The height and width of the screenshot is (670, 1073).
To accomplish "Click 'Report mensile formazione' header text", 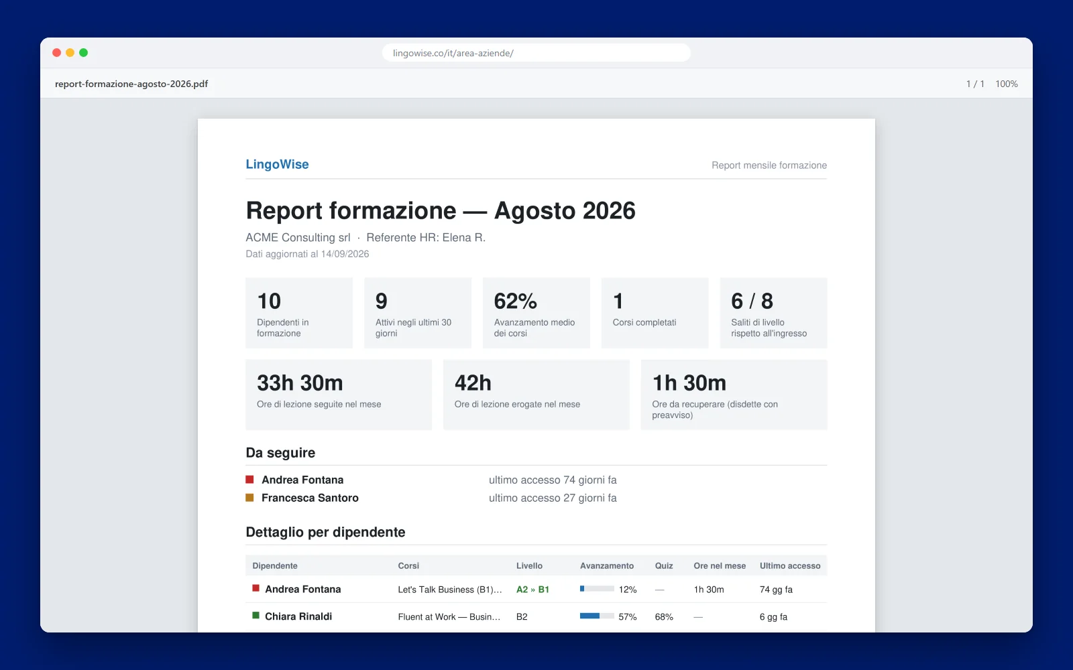I will pyautogui.click(x=769, y=165).
